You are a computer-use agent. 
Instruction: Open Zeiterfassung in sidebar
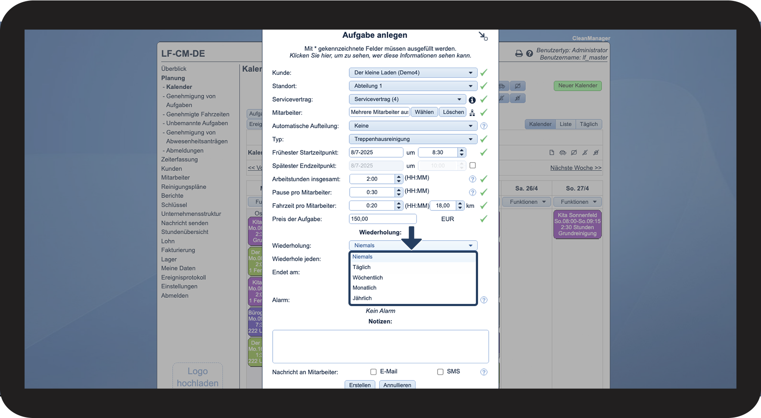pos(179,159)
